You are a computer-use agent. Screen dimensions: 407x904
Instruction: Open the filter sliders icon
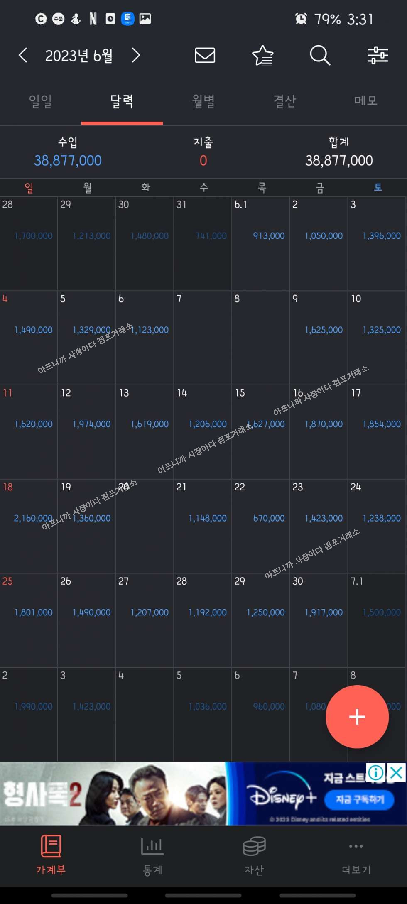378,55
